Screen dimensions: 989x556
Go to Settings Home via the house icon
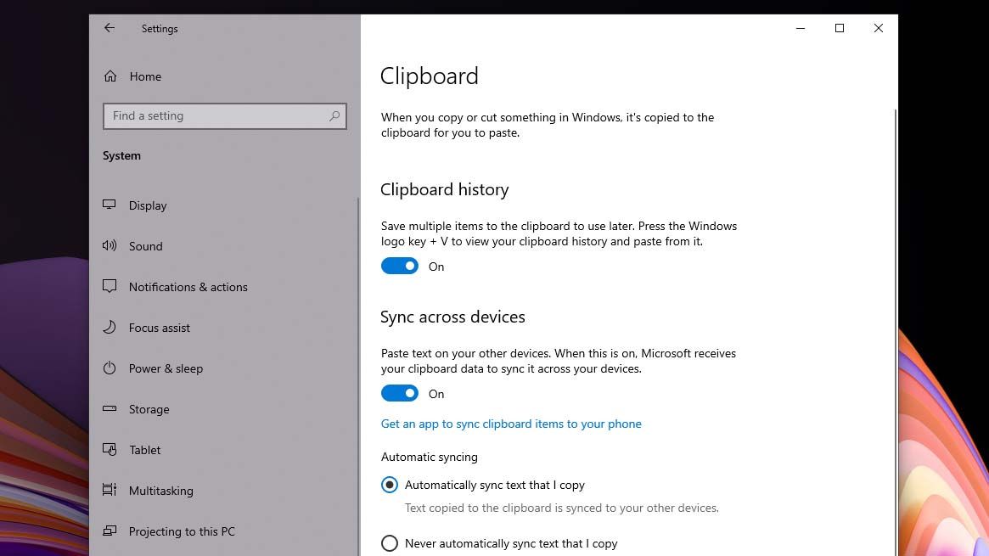(x=110, y=76)
